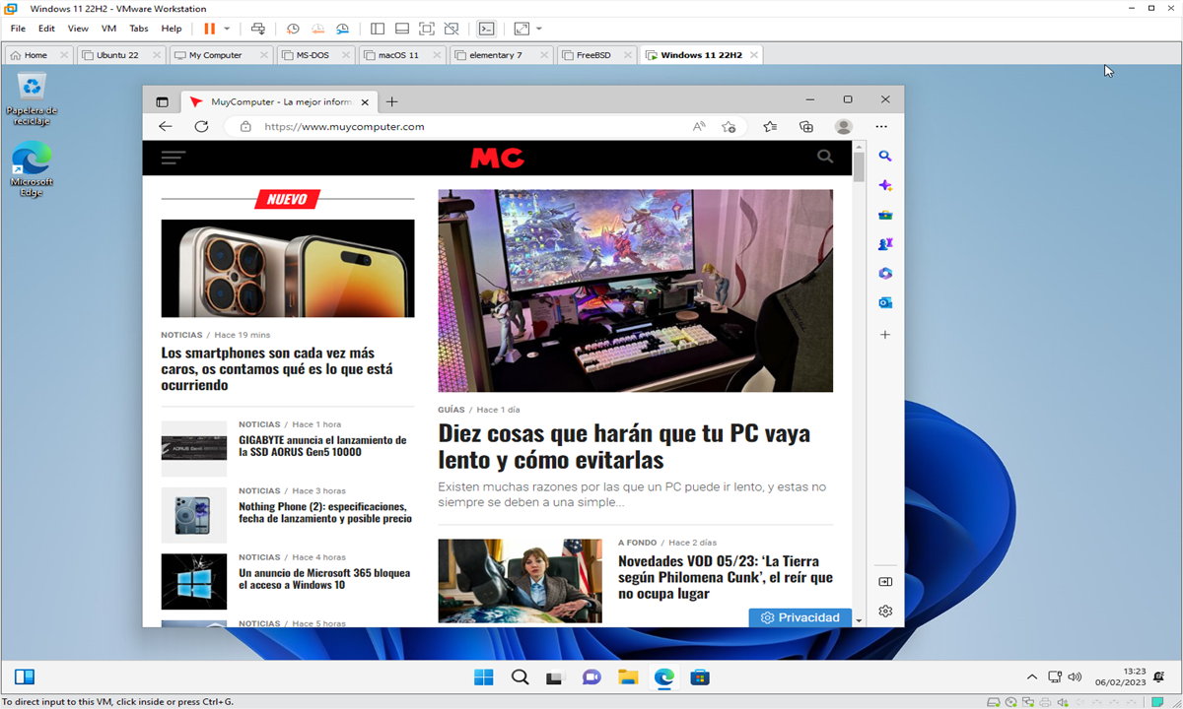Toggle the hide sidebar icon in Edge

click(x=885, y=582)
